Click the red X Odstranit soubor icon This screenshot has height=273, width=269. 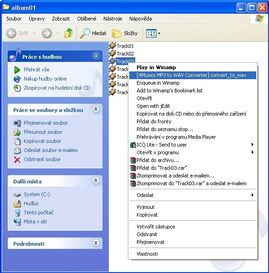[17, 160]
